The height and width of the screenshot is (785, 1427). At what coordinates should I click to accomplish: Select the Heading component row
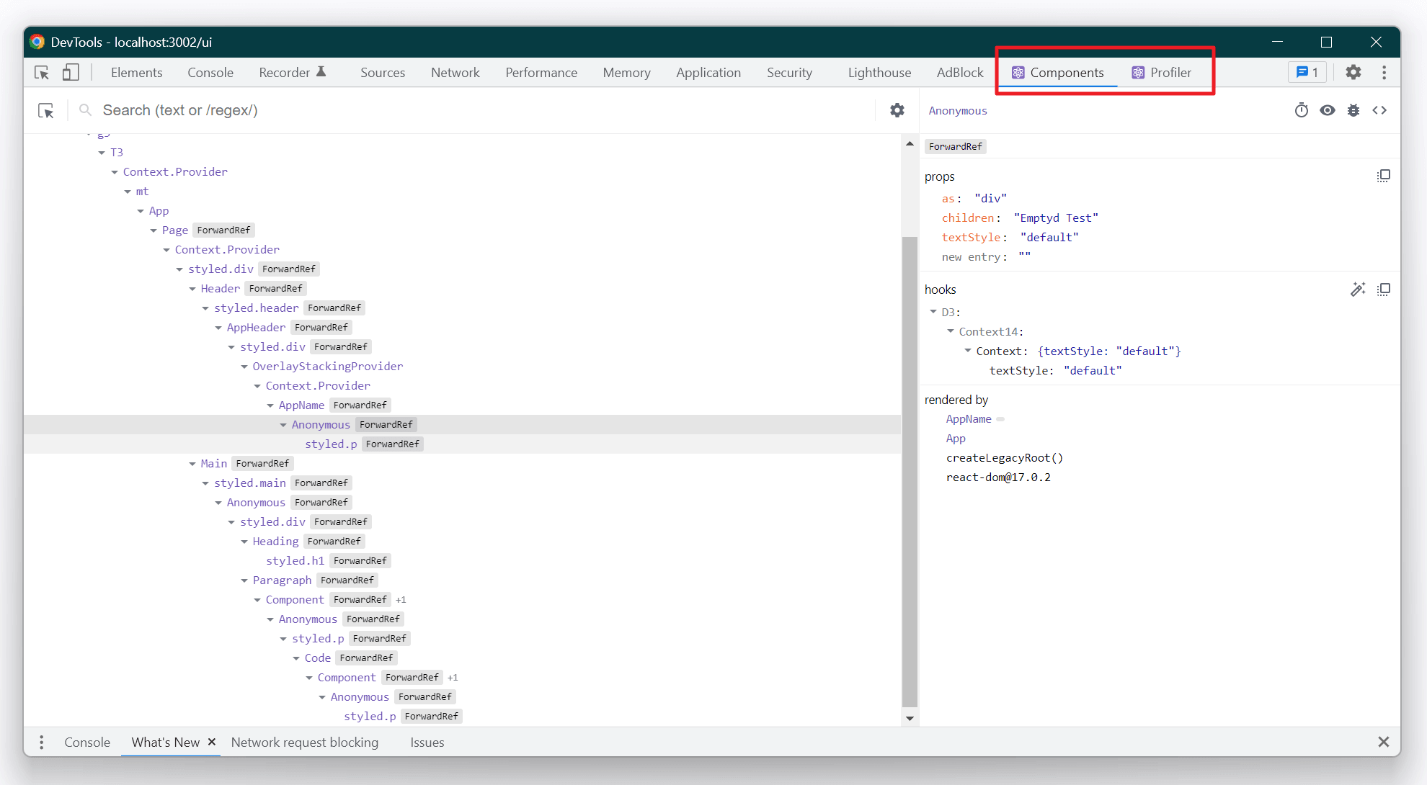tap(462, 542)
